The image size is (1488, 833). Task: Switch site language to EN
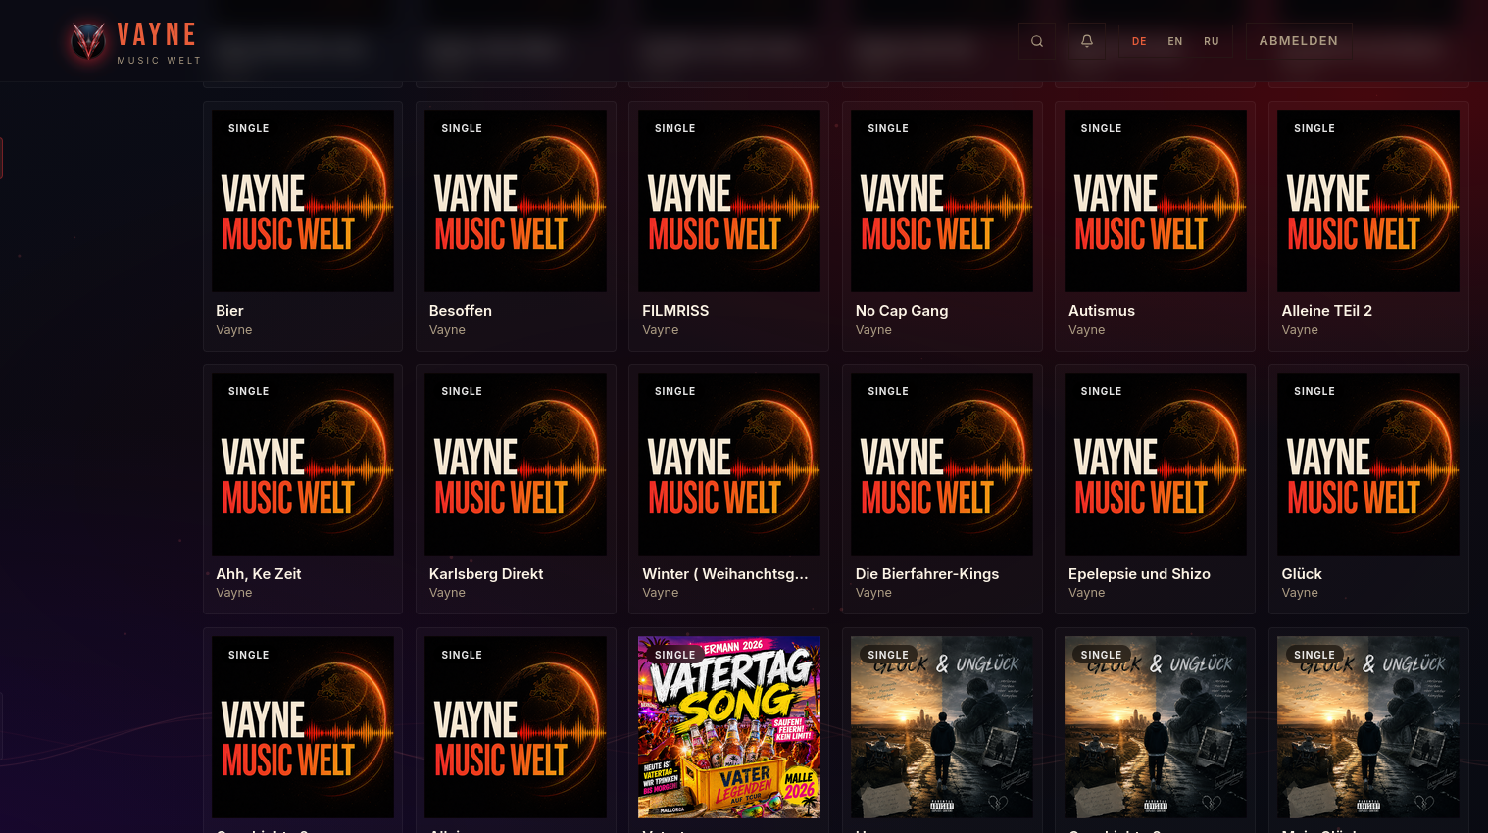[x=1175, y=41]
